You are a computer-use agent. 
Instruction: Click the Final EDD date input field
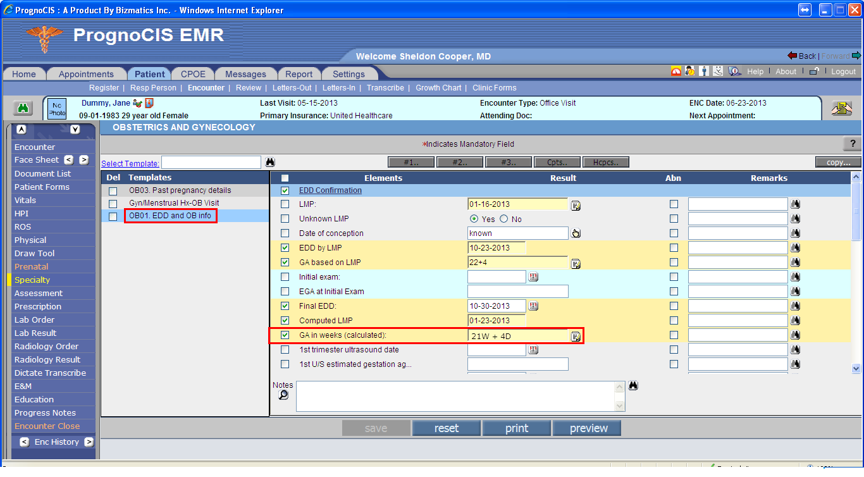(497, 306)
